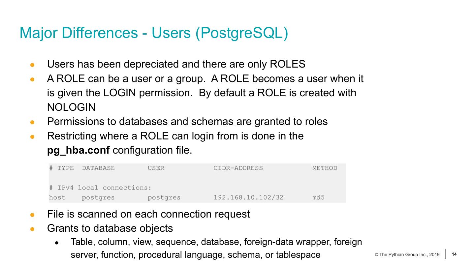Click the IP address '192.168.10.102/32'
The width and height of the screenshot is (475, 267).
[x=248, y=198]
